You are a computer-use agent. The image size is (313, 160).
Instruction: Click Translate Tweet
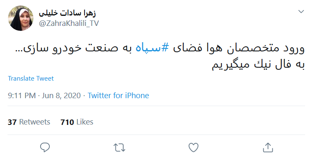tap(31, 79)
